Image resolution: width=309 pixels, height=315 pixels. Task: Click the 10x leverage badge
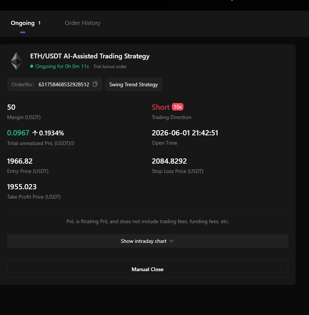177,107
